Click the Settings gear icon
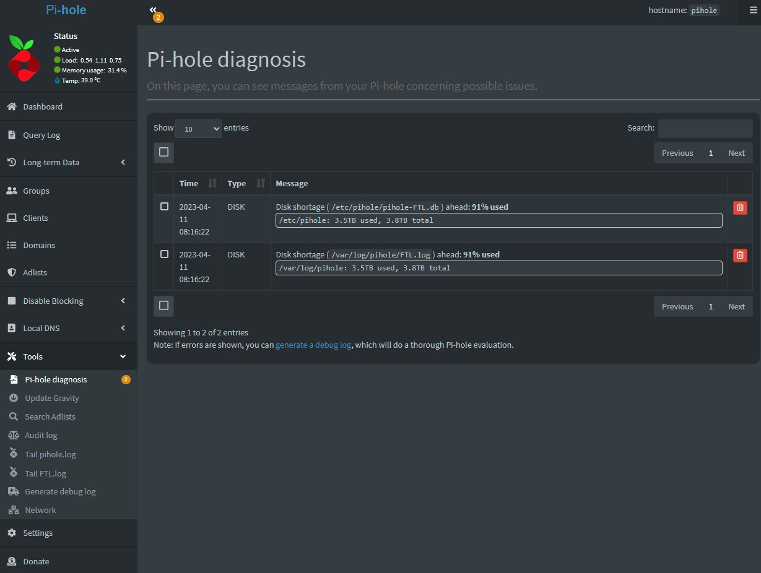The height and width of the screenshot is (573, 761). [11, 533]
